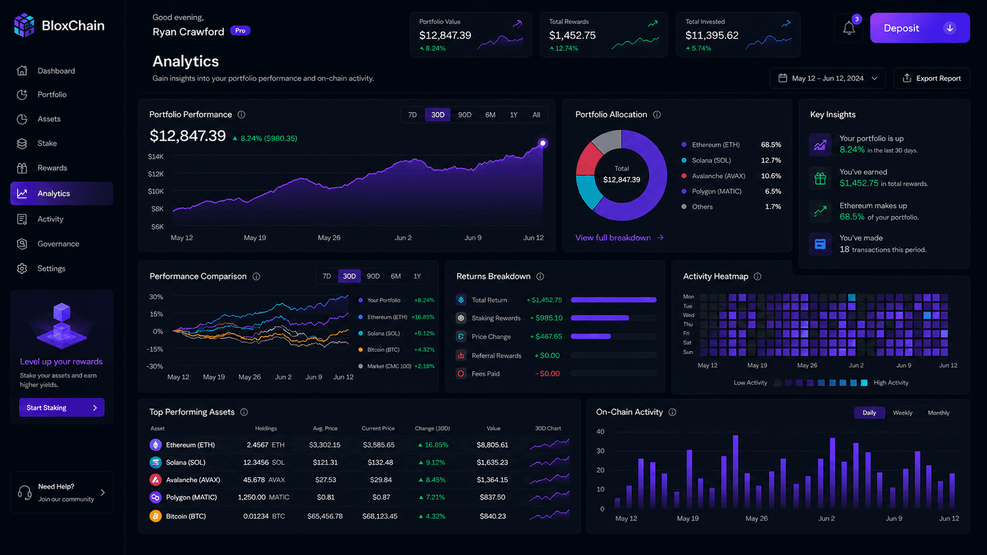Click the BloxChain logo icon
This screenshot has height=555, width=987.
click(x=24, y=25)
